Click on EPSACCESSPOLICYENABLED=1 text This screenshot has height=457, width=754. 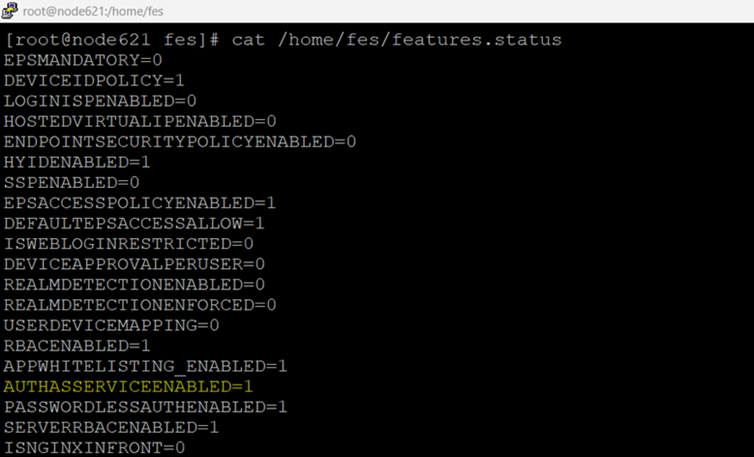[140, 203]
